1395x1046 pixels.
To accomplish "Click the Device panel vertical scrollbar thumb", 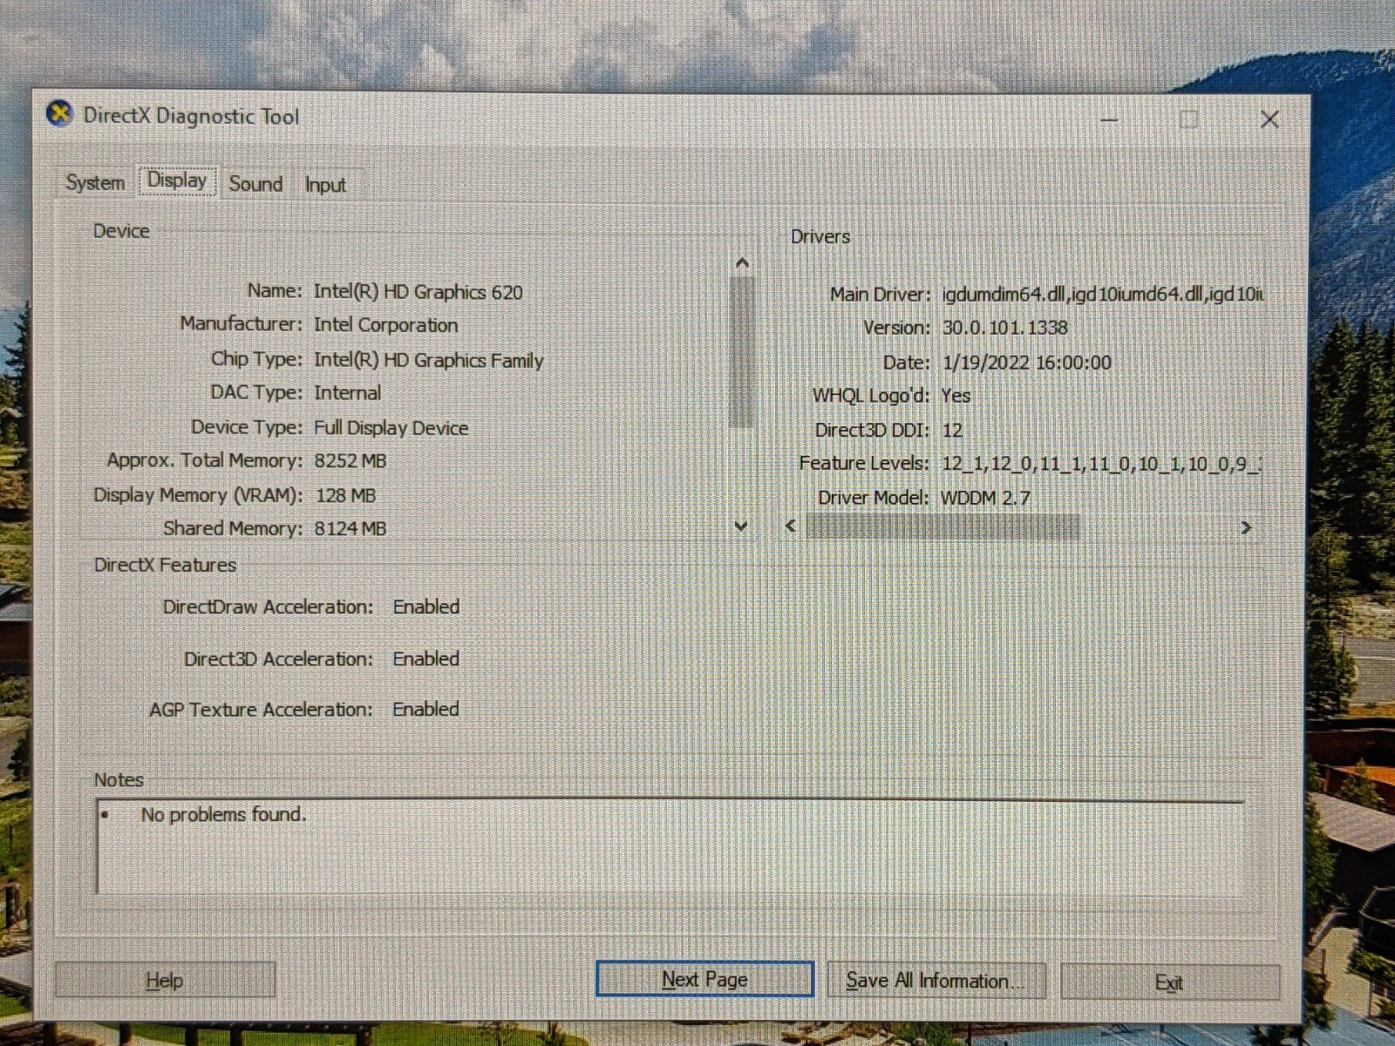I will [x=742, y=351].
